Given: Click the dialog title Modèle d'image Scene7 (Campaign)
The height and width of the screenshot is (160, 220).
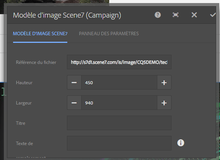Looking at the screenshot, I should 67,15.
